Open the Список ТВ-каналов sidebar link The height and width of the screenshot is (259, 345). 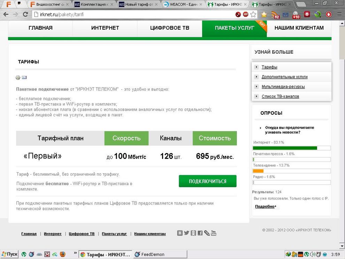(280, 96)
